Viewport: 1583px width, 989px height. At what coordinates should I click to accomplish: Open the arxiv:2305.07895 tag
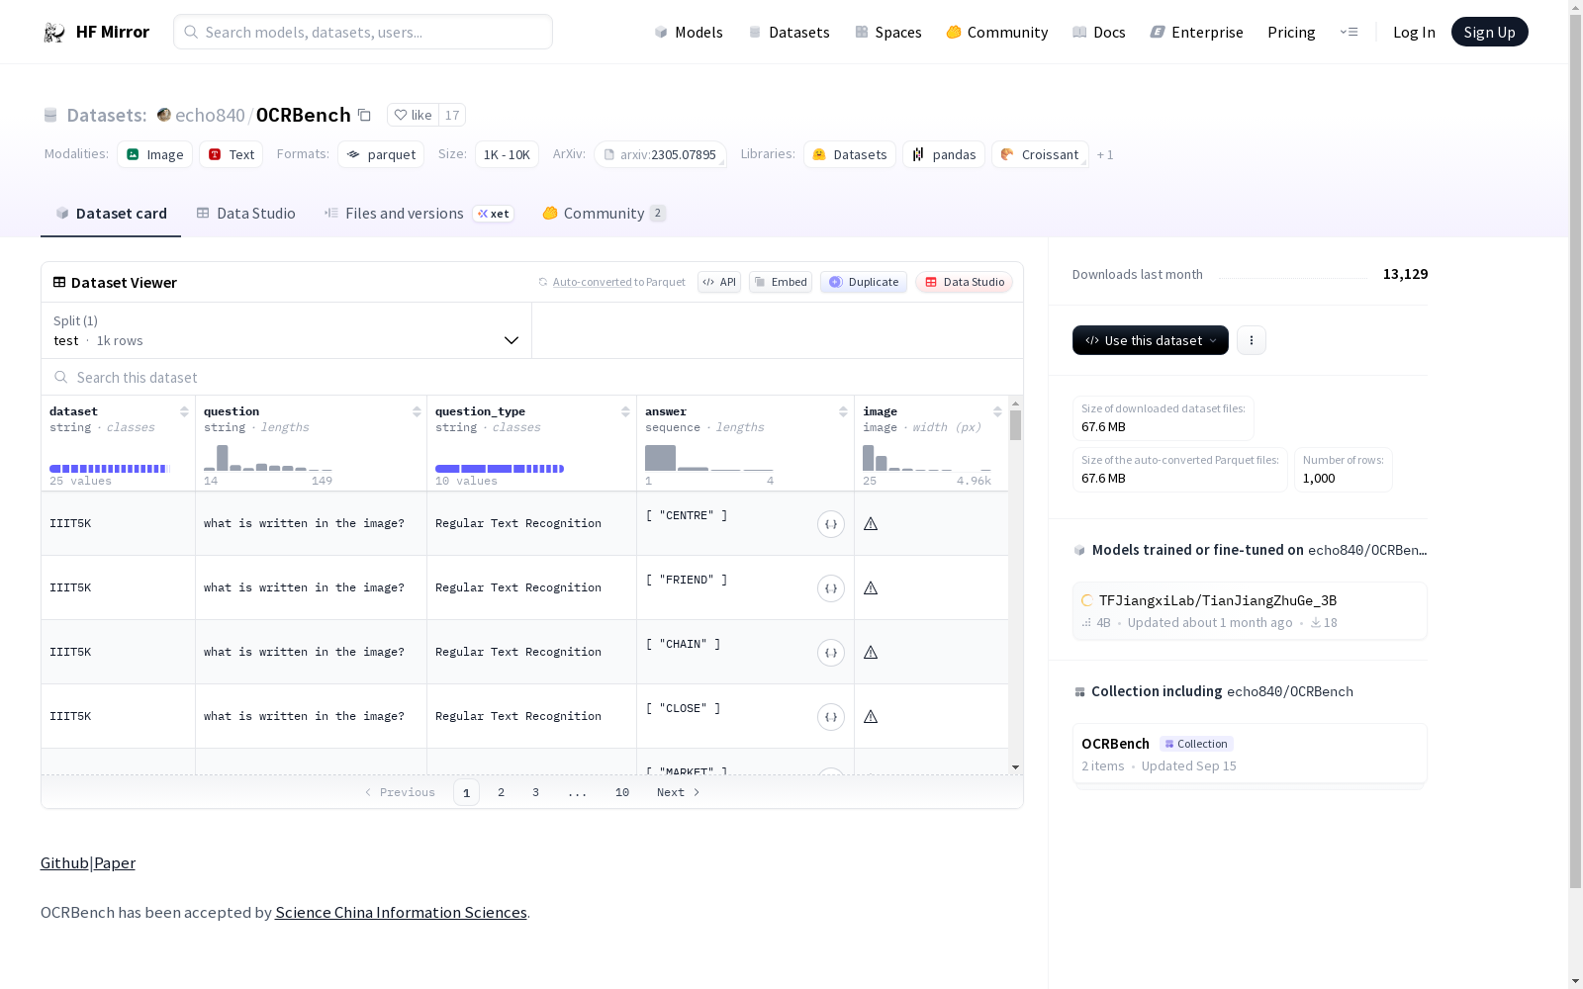660,154
